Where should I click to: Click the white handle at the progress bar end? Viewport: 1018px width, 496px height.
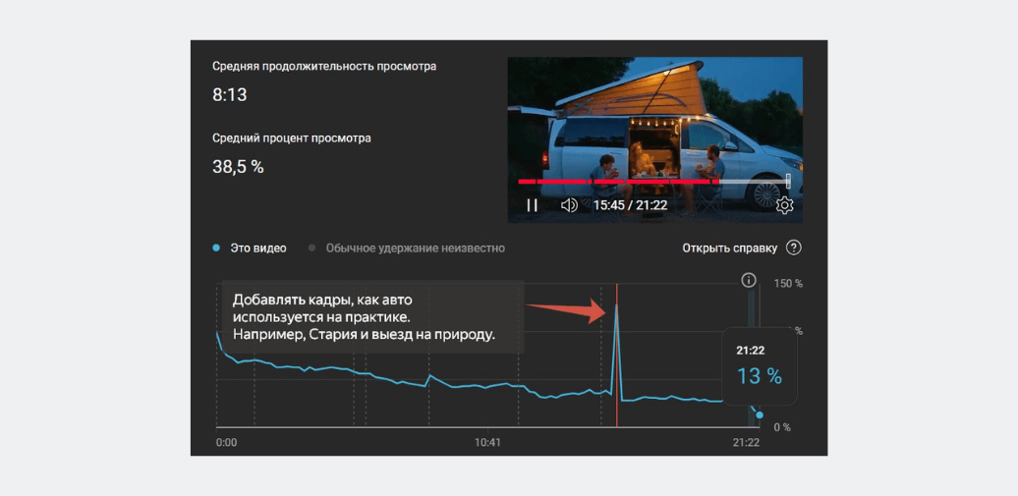click(x=788, y=181)
